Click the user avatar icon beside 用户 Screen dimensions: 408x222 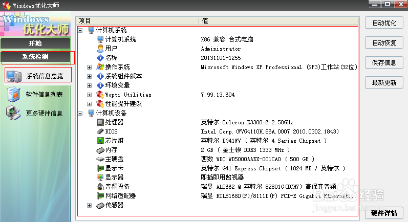[100, 49]
